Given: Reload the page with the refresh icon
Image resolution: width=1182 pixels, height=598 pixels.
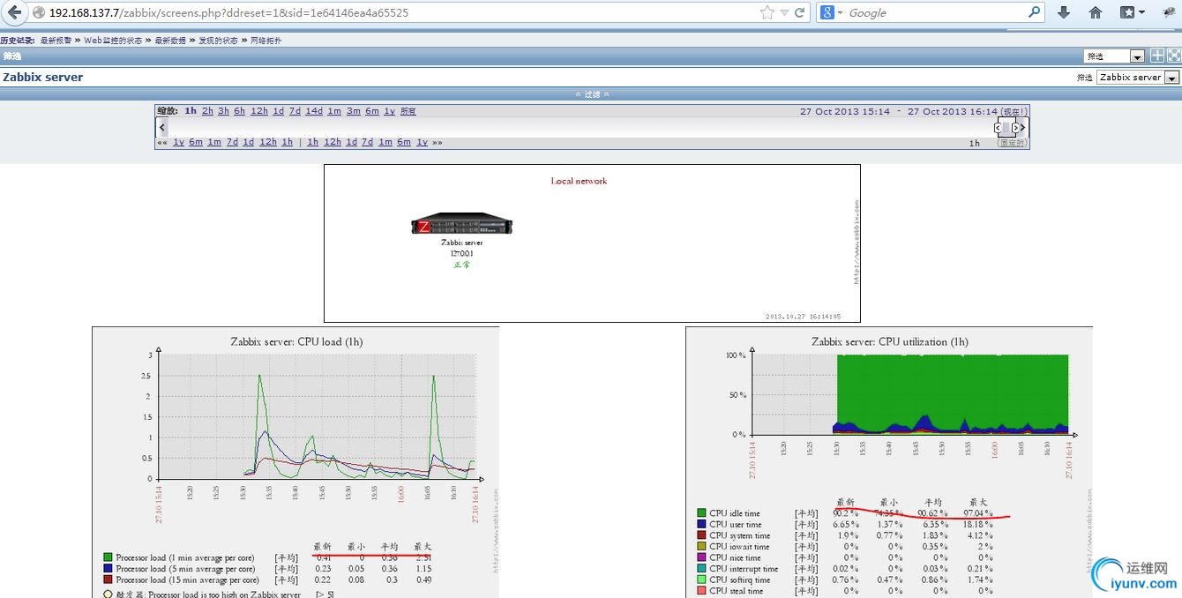Looking at the screenshot, I should point(799,12).
